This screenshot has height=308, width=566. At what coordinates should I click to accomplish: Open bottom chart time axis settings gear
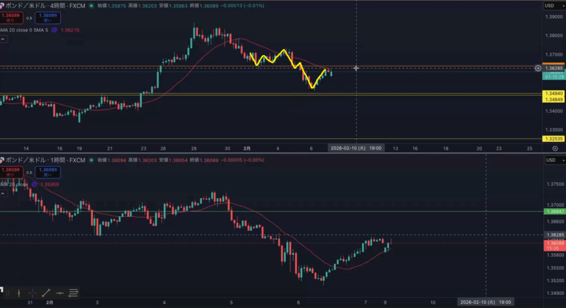[x=555, y=302]
